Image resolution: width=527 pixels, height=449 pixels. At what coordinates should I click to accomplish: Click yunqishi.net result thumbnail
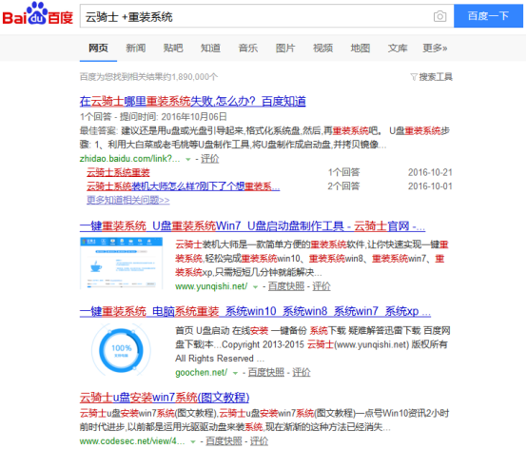(122, 264)
